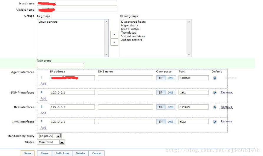
Task: Select JMX interface default radio button
Action: pos(215,107)
